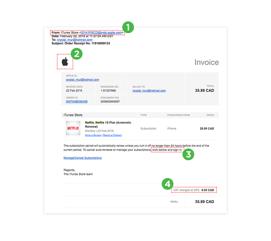Screen dimensions: 271x241
Task: Open Manage/Cancel Subscriptions link
Action: (x=83, y=158)
